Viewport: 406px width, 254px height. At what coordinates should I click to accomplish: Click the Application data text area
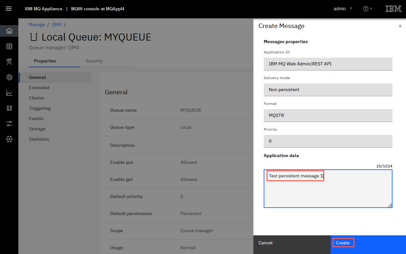click(x=328, y=189)
